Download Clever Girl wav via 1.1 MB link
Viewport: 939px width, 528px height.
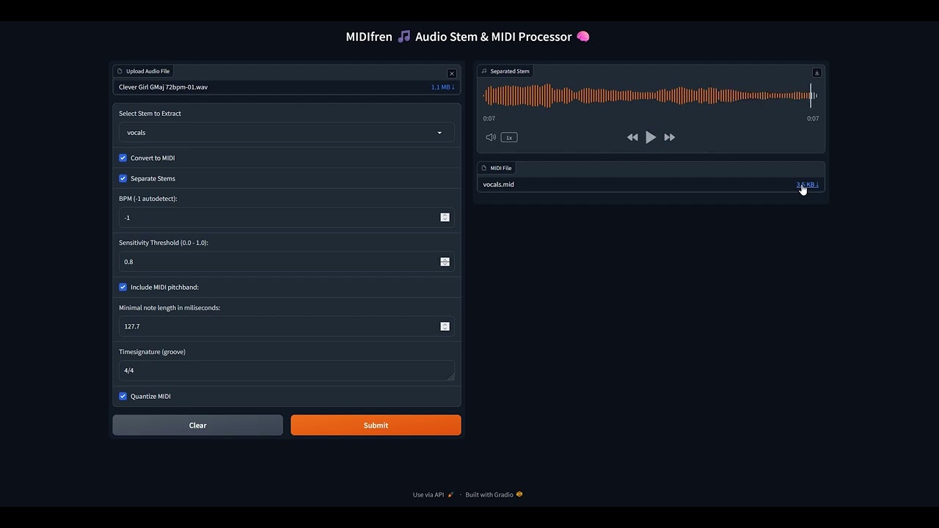click(442, 87)
